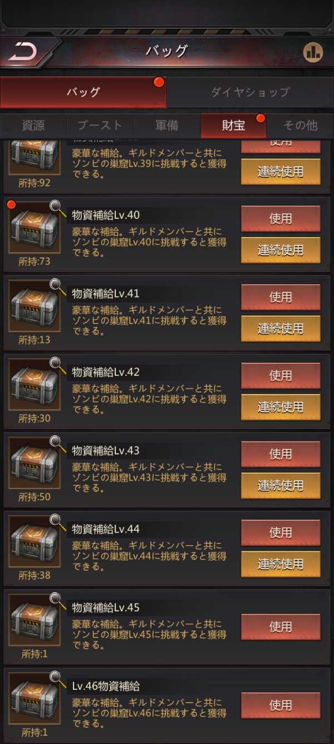The width and height of the screenshot is (334, 744).
Task: Open the ブースト category tab
Action: click(x=100, y=125)
